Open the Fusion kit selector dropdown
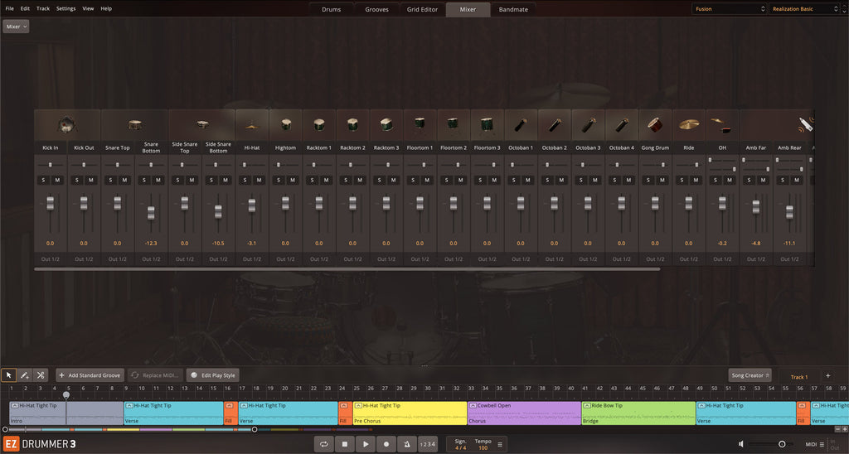This screenshot has height=454, width=849. pos(729,9)
